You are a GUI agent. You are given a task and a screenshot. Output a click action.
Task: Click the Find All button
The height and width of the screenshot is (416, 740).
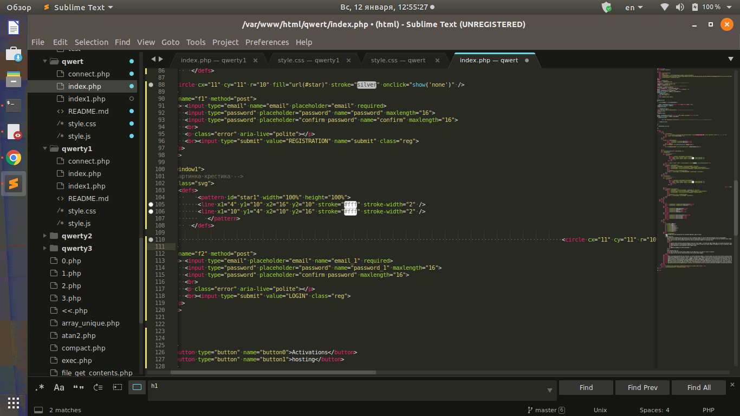pos(699,387)
